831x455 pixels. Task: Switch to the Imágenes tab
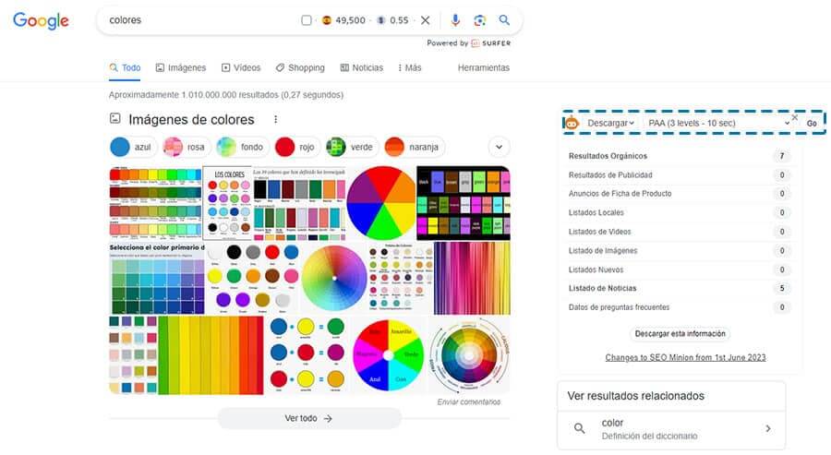click(181, 67)
